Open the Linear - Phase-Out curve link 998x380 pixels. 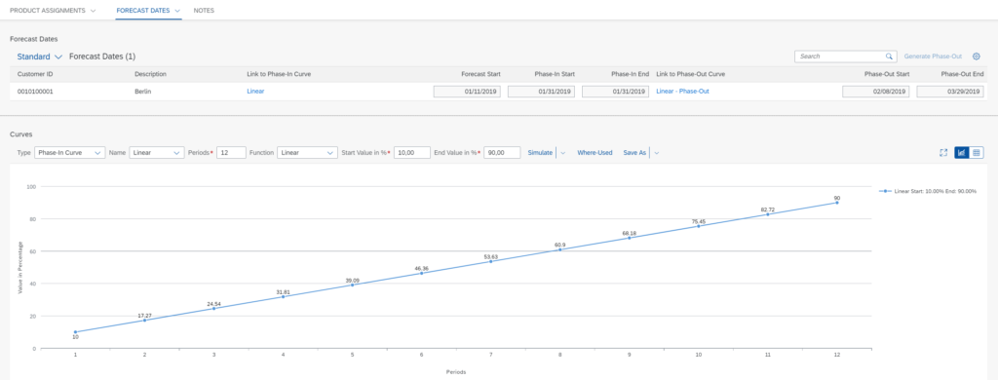[682, 91]
